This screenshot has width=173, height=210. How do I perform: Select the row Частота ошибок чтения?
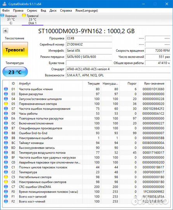pos(84,89)
